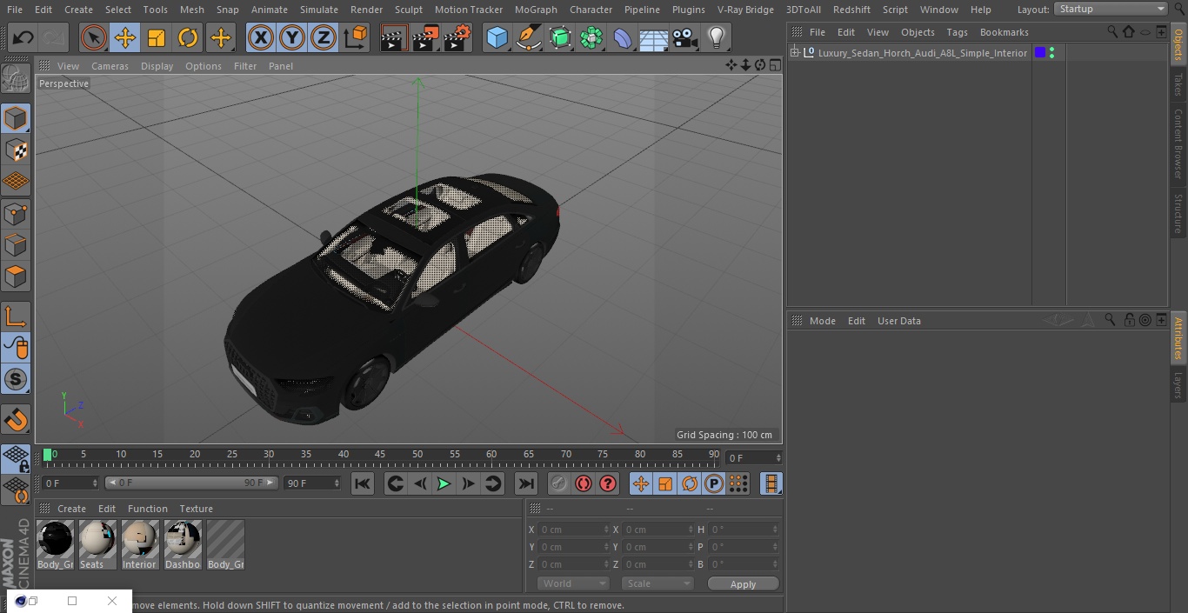Go to start of animation
1188x613 pixels.
[x=363, y=483]
